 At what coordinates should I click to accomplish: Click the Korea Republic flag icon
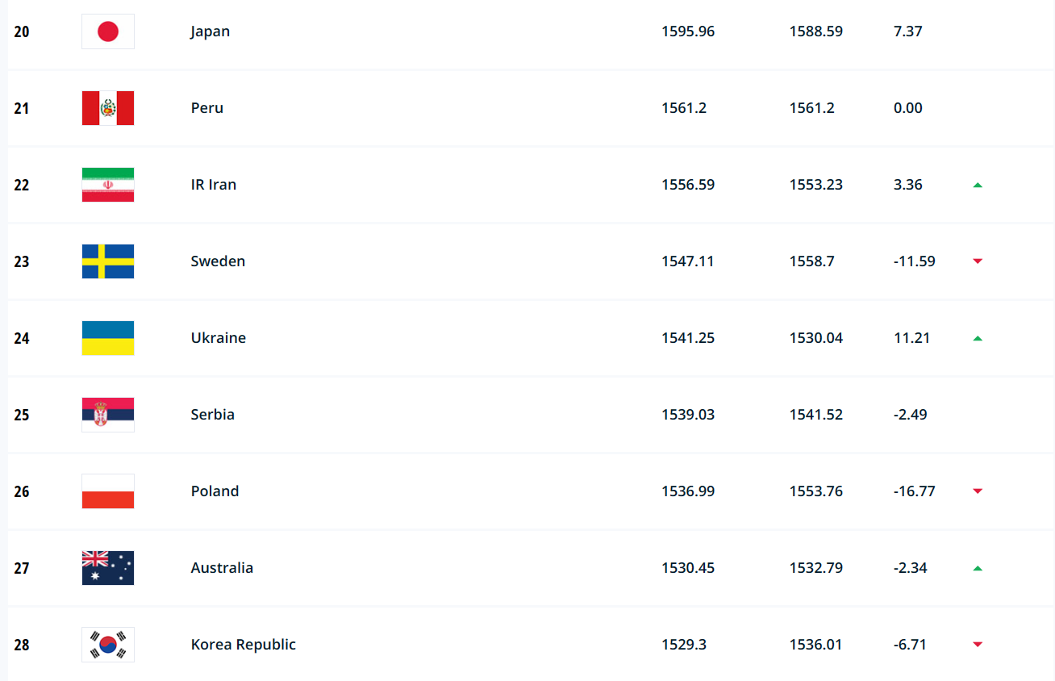tap(108, 645)
